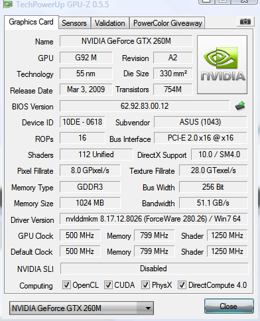Select the Graphics Card tab
Image resolution: width=260 pixels, height=321 pixels.
click(x=31, y=22)
